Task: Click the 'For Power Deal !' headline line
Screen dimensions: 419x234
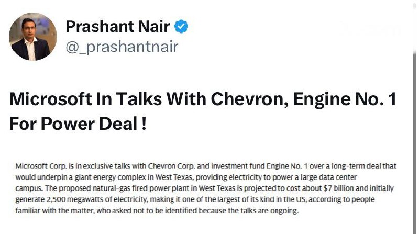Action: (78, 123)
